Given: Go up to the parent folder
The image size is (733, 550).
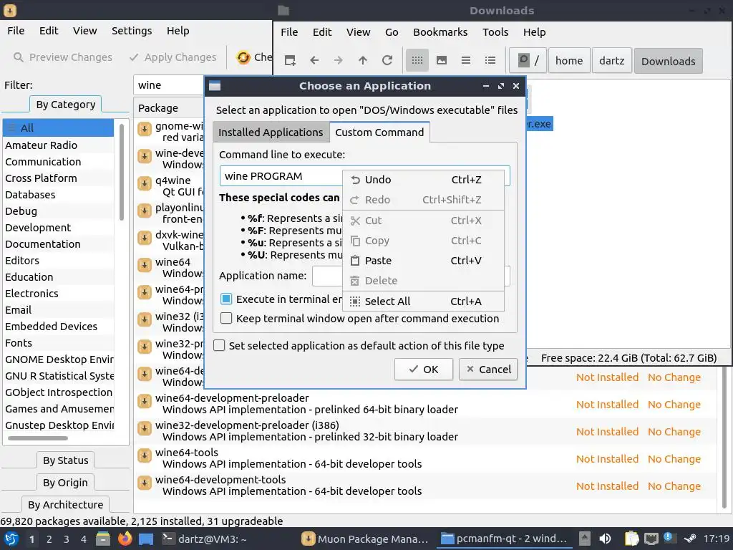Looking at the screenshot, I should coord(363,60).
